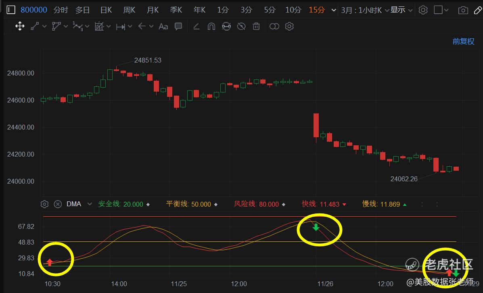483x293 pixels.
Task: Expand the wave tool dropdown arrow
Action: coord(87,27)
